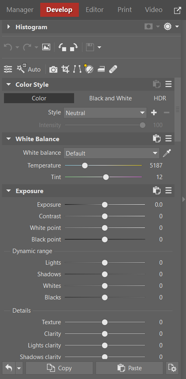Switch to the Editor tab
186x379 pixels.
click(94, 10)
